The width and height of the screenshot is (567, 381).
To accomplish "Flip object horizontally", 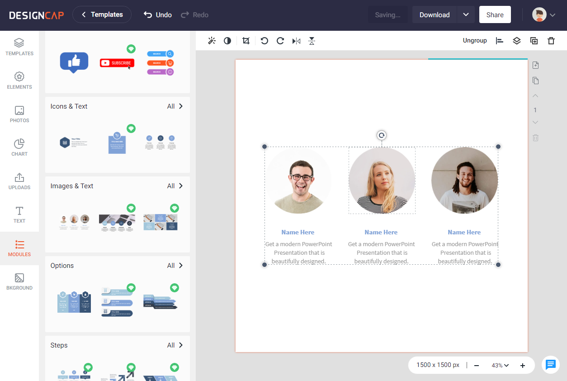I will pyautogui.click(x=296, y=41).
